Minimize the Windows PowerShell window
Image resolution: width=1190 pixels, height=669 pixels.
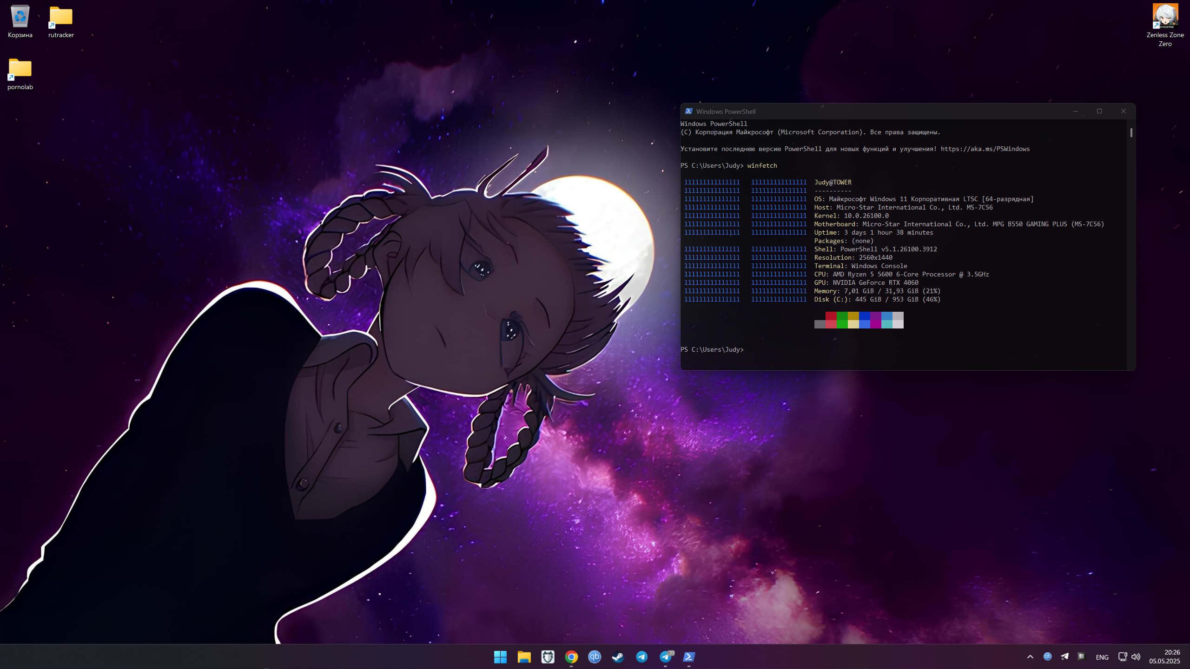1075,111
